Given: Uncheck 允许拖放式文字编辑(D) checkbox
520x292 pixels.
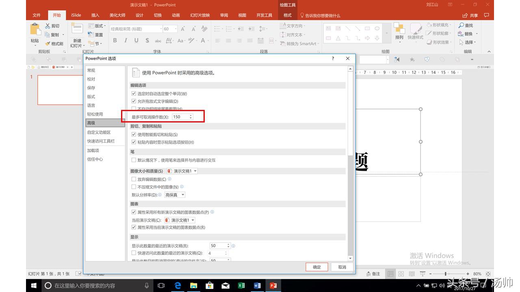Looking at the screenshot, I should [134, 101].
